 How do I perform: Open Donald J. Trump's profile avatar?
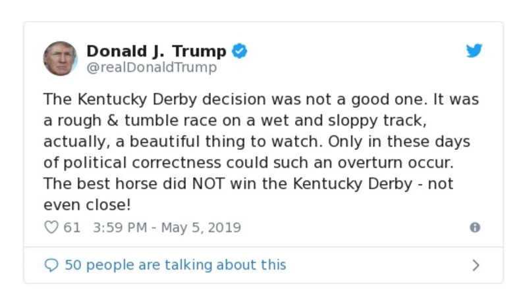(60, 58)
